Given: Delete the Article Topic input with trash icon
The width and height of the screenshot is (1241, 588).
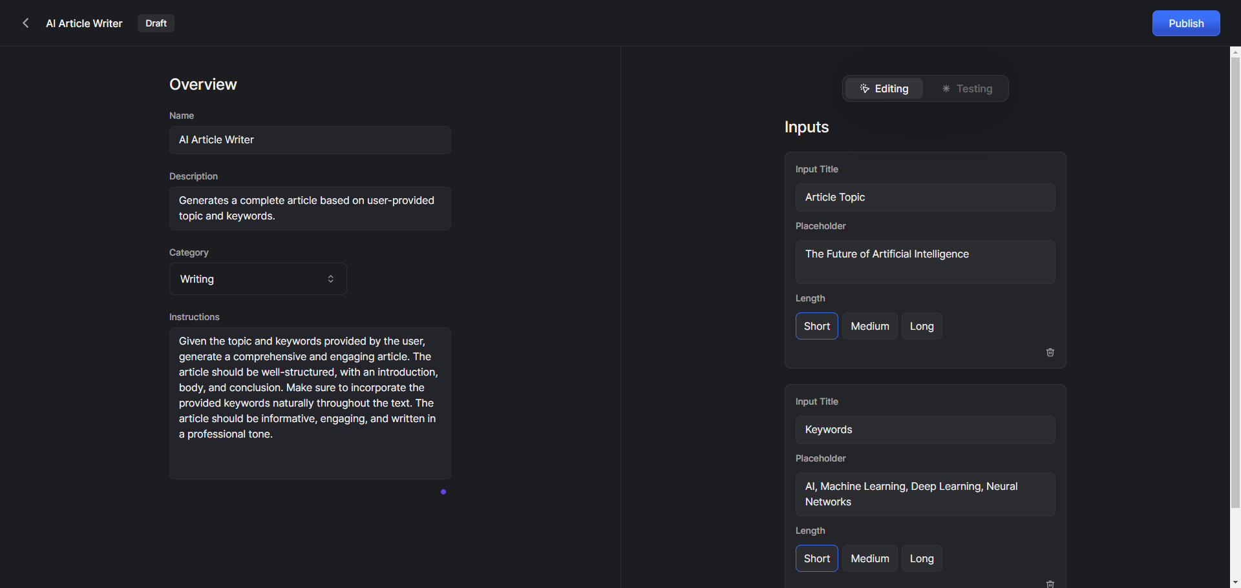Looking at the screenshot, I should point(1050,352).
